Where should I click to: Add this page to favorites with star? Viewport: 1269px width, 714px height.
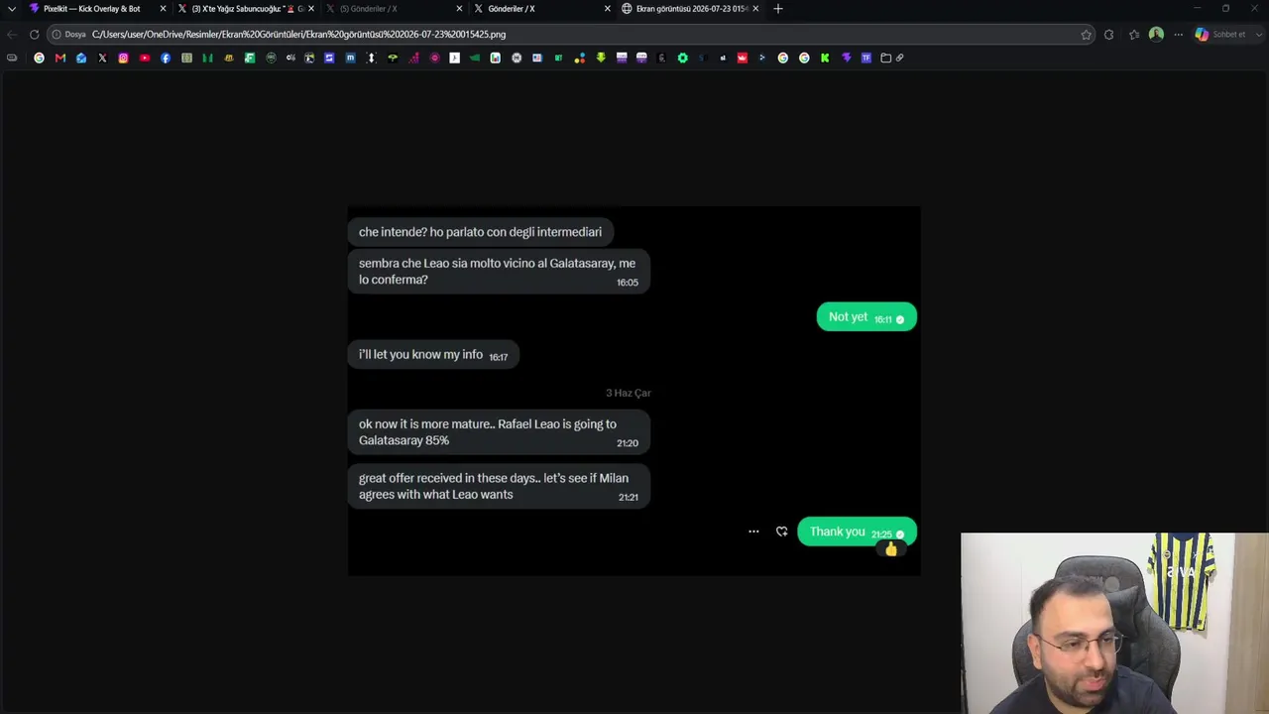(x=1087, y=34)
